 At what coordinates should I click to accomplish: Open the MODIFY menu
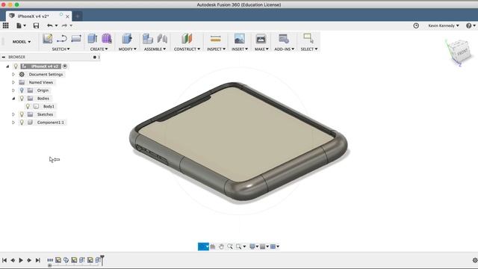pyautogui.click(x=127, y=49)
